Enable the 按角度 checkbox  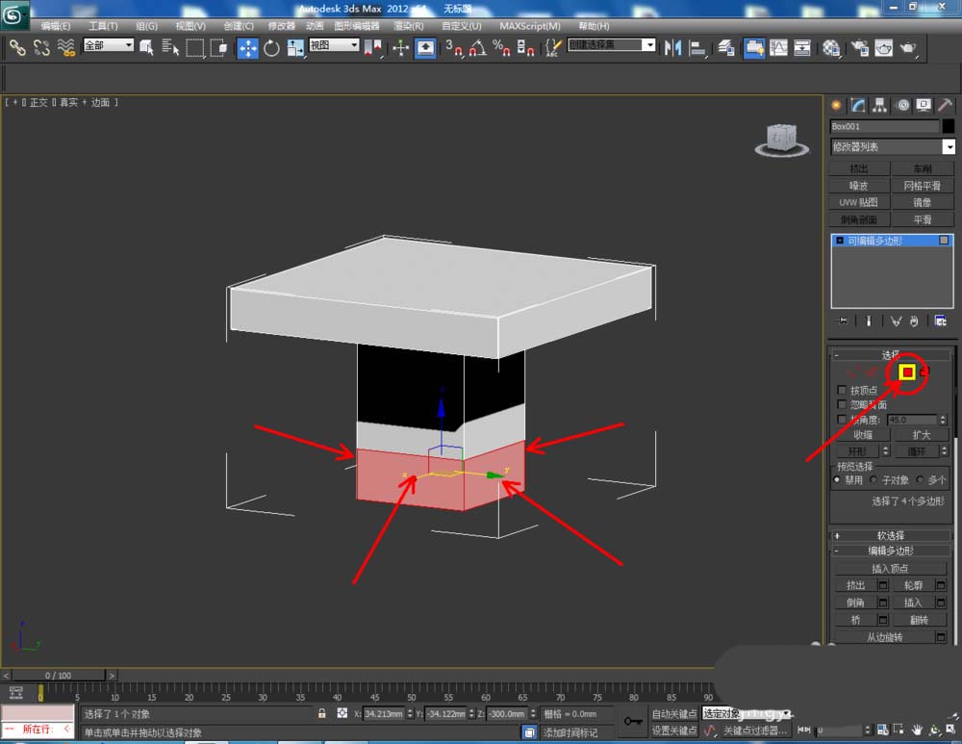[x=842, y=420]
